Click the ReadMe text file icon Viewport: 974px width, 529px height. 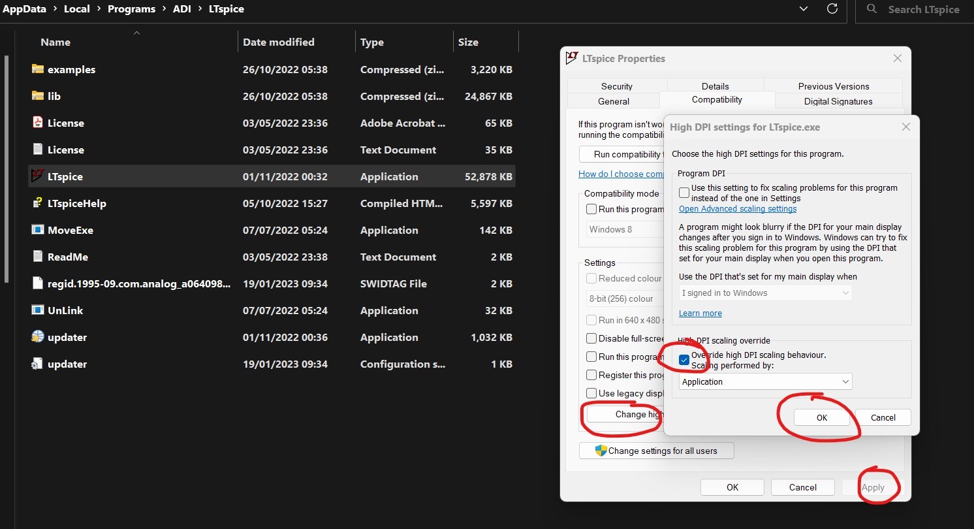coord(37,257)
